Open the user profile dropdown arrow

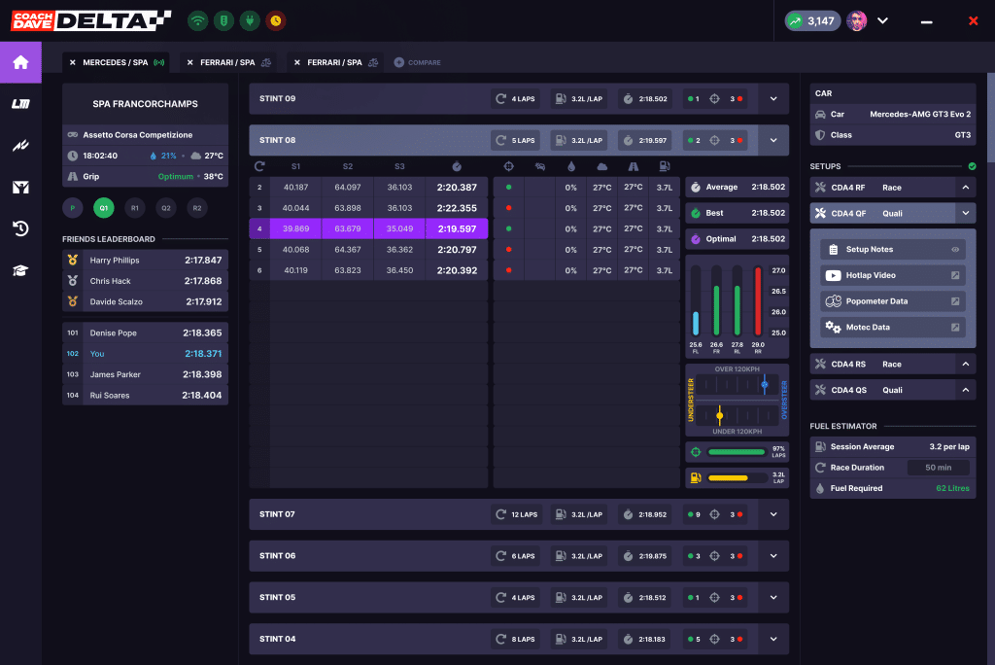coord(882,20)
